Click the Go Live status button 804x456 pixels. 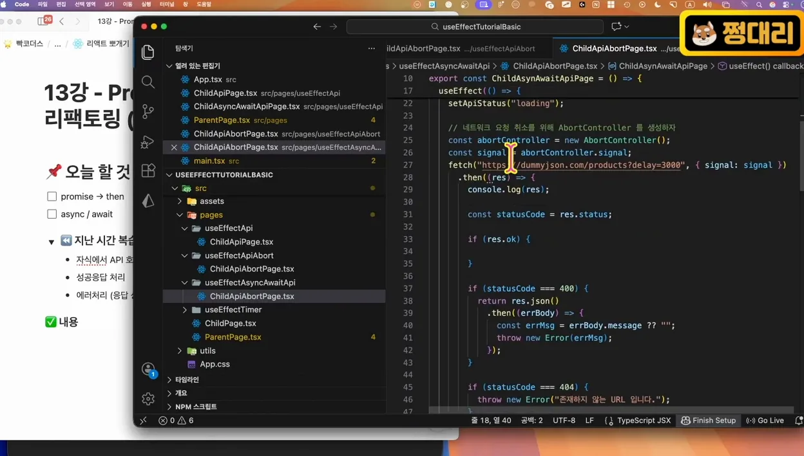[x=765, y=421]
